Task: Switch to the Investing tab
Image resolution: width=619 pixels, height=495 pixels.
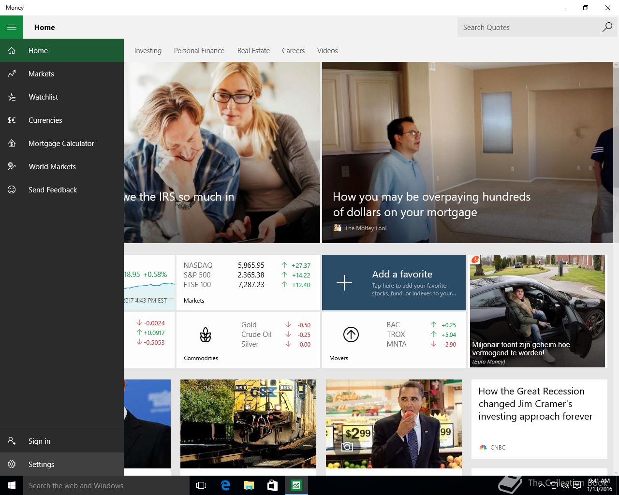Action: pyautogui.click(x=148, y=50)
